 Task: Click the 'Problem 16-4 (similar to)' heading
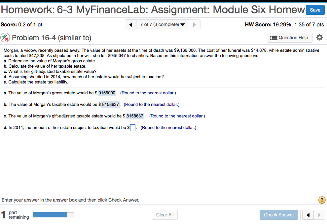point(52,38)
